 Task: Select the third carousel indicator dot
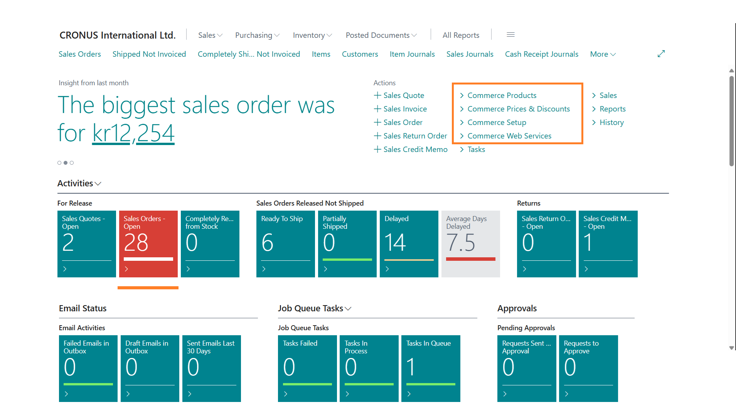click(x=72, y=163)
